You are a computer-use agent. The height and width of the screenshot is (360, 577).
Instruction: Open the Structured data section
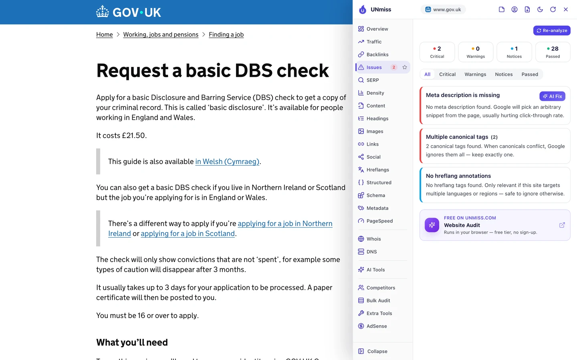[383, 182]
